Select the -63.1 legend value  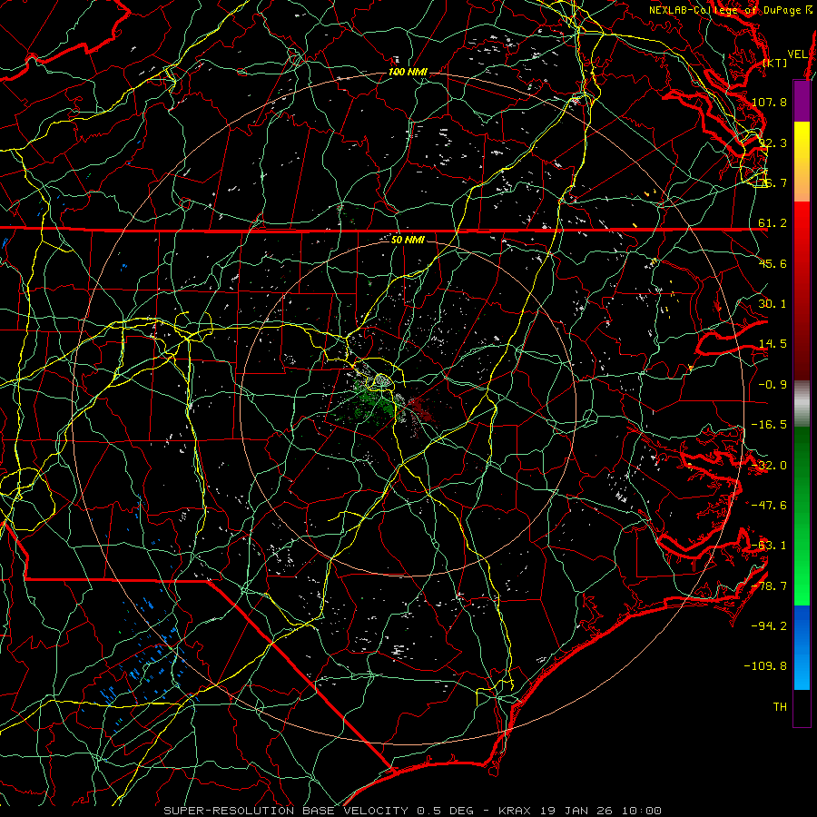click(x=769, y=546)
